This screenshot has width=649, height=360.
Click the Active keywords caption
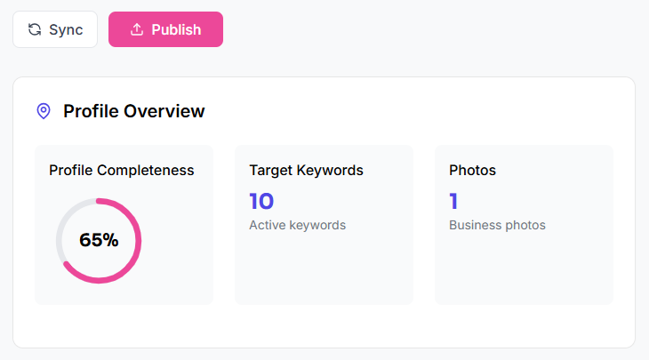297,225
